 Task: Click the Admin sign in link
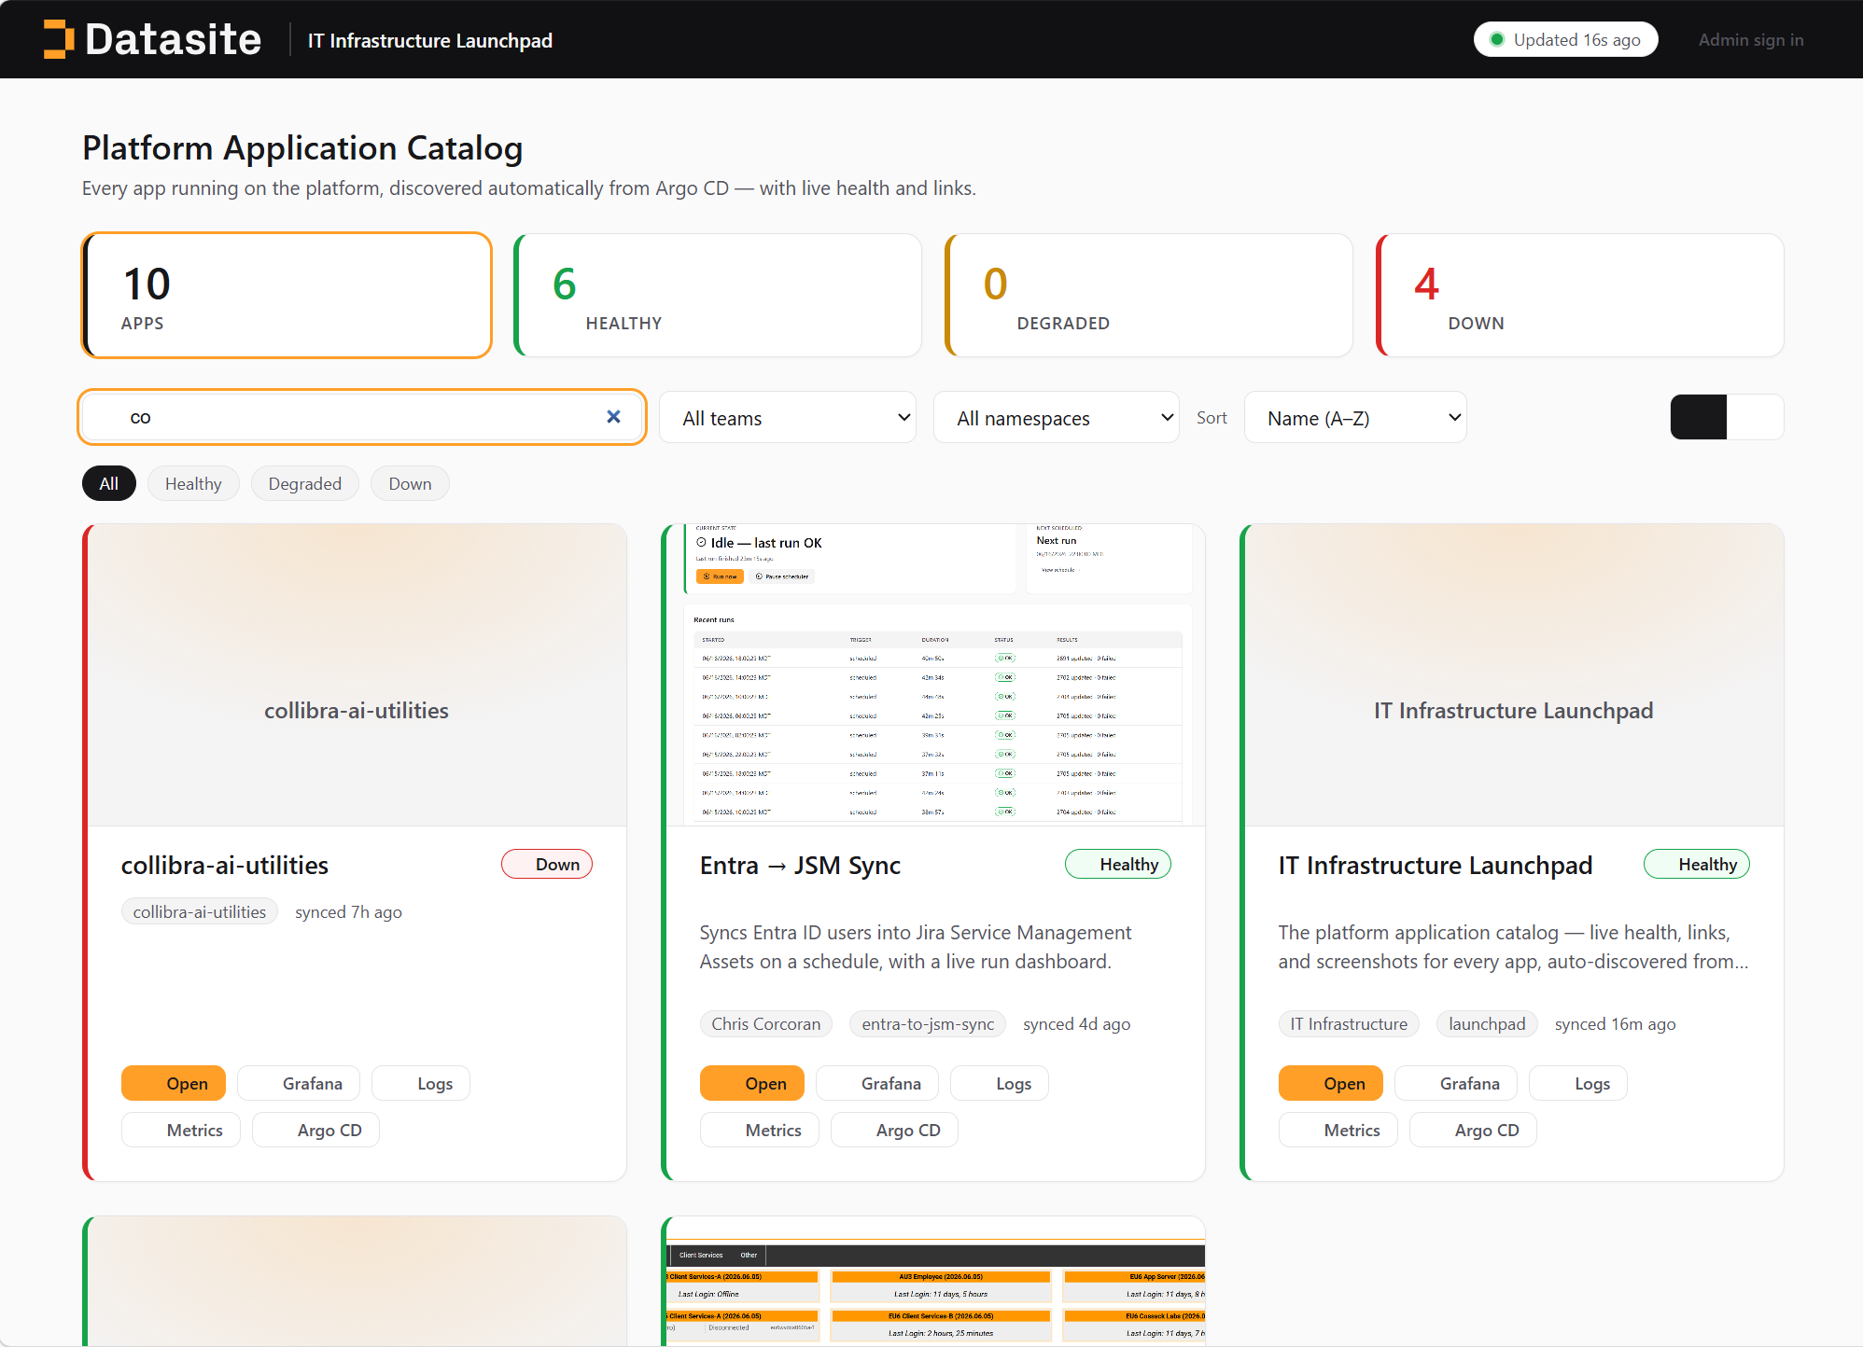click(1750, 39)
